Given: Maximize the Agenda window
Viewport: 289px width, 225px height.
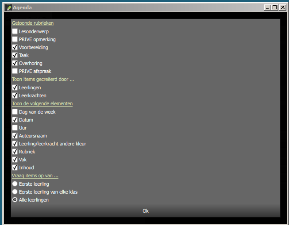Looking at the screenshot, I should (275, 8).
